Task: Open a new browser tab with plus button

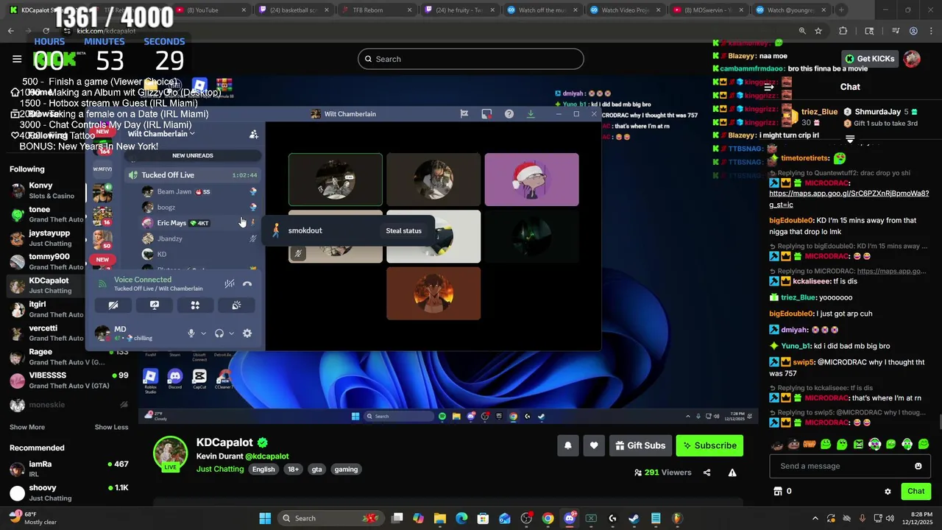Action: pyautogui.click(x=841, y=10)
